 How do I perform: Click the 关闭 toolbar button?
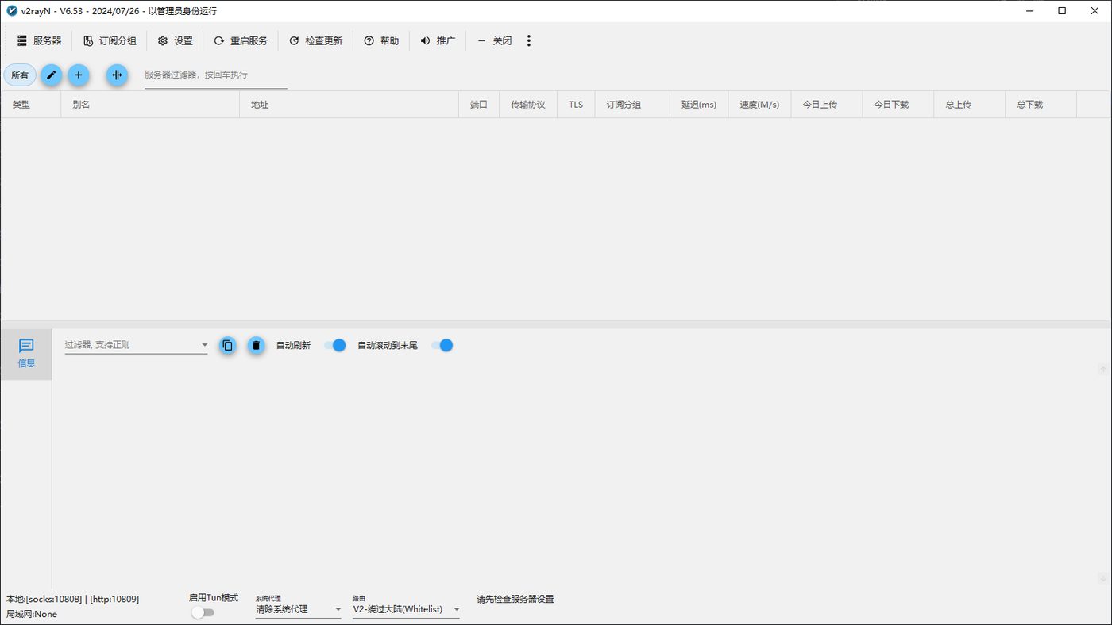494,40
